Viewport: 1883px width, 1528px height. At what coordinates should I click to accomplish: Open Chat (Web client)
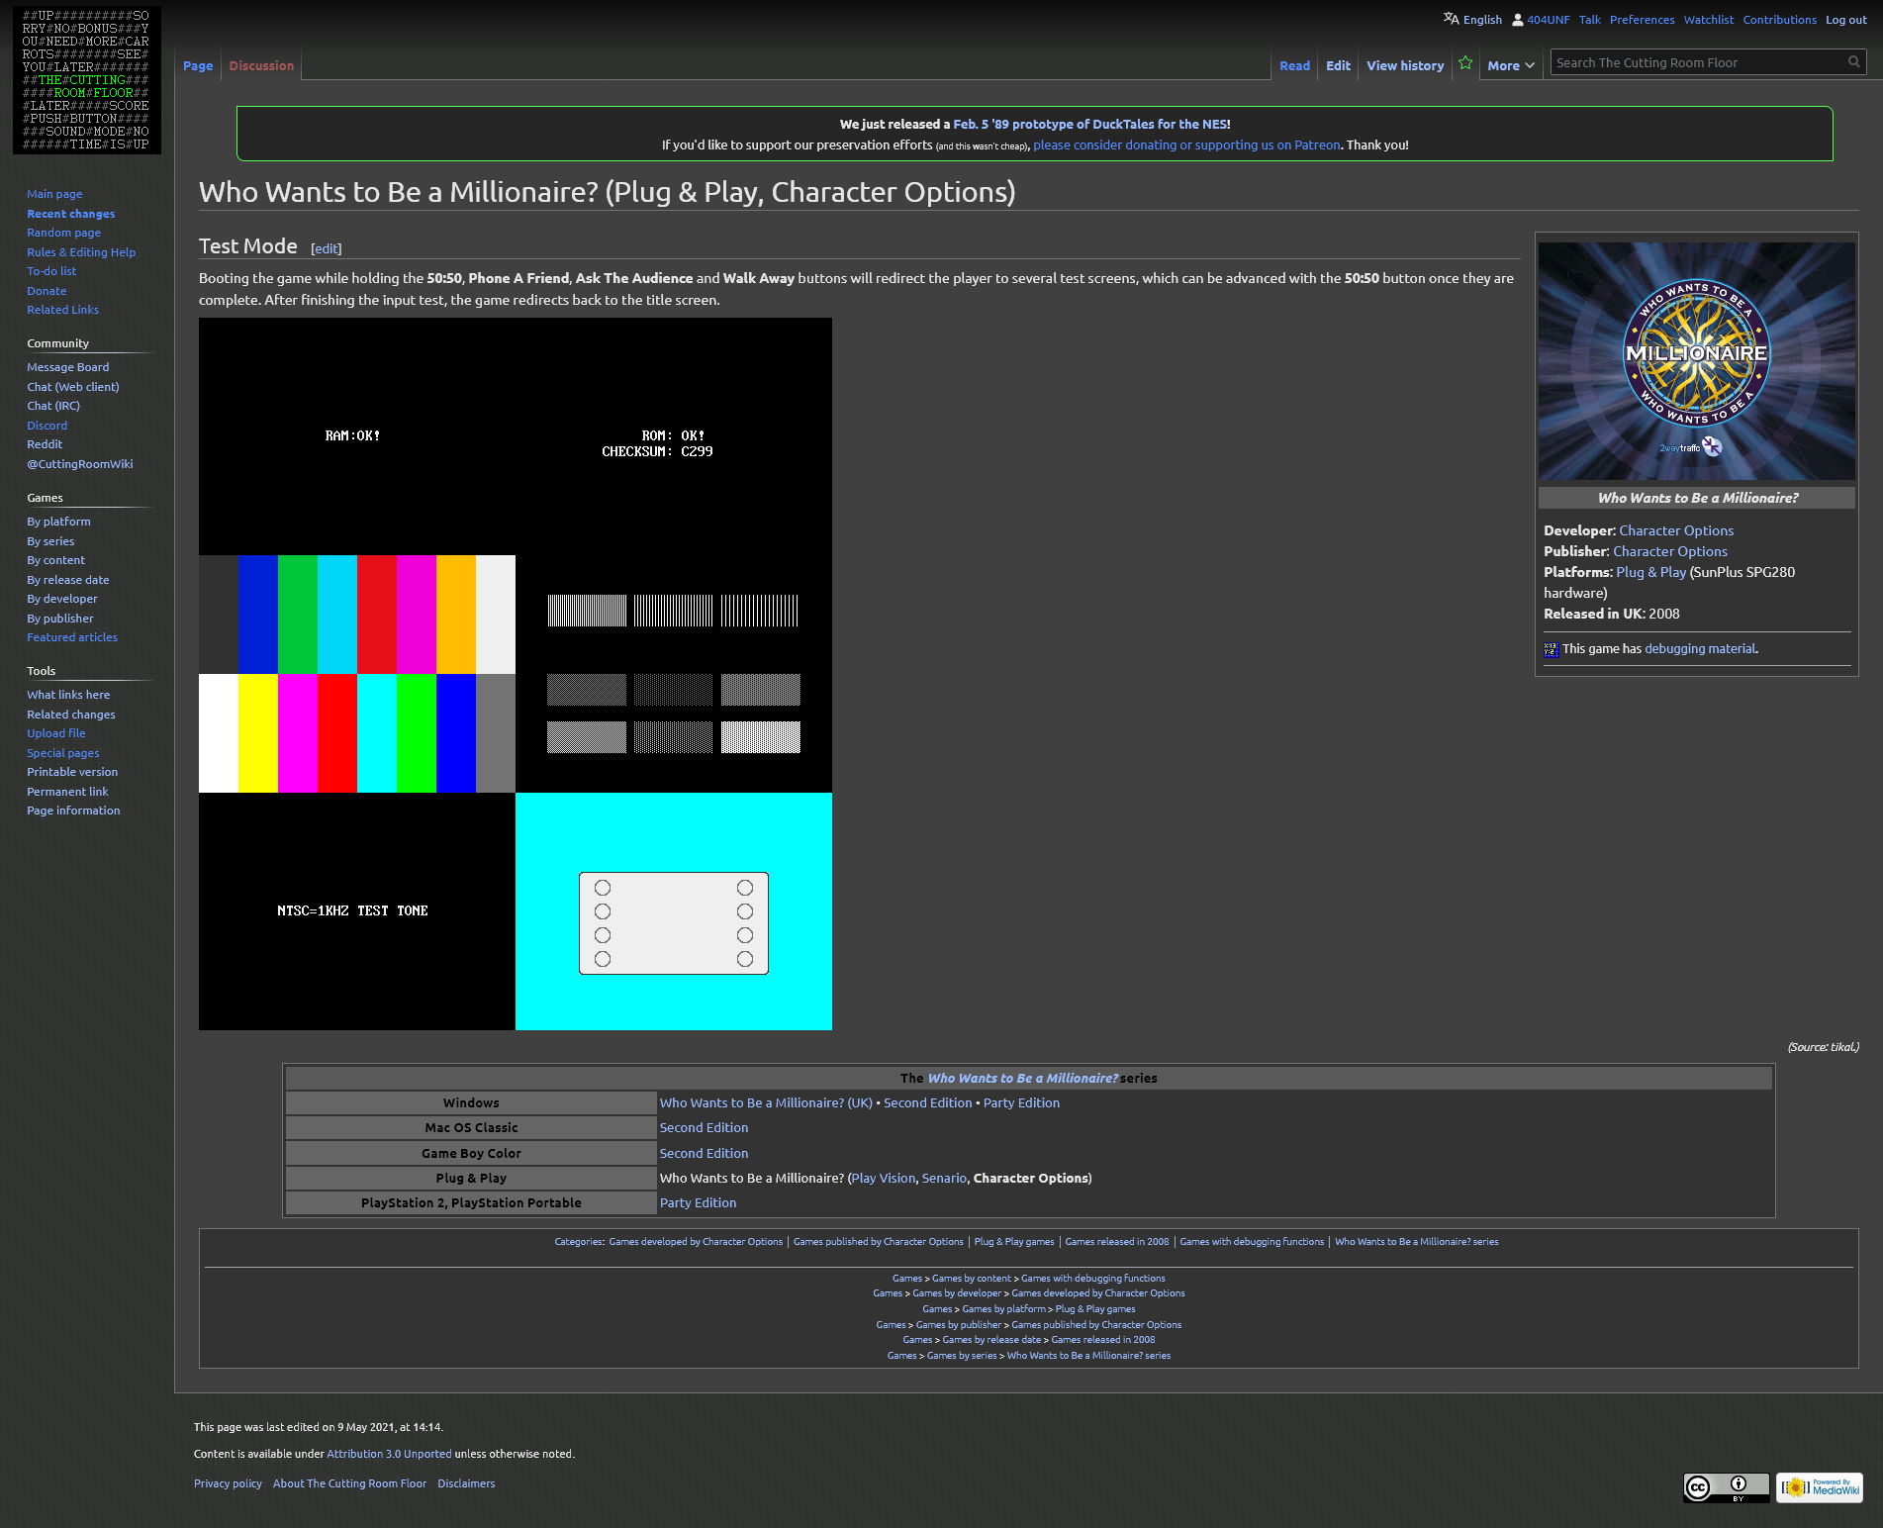pyautogui.click(x=72, y=387)
